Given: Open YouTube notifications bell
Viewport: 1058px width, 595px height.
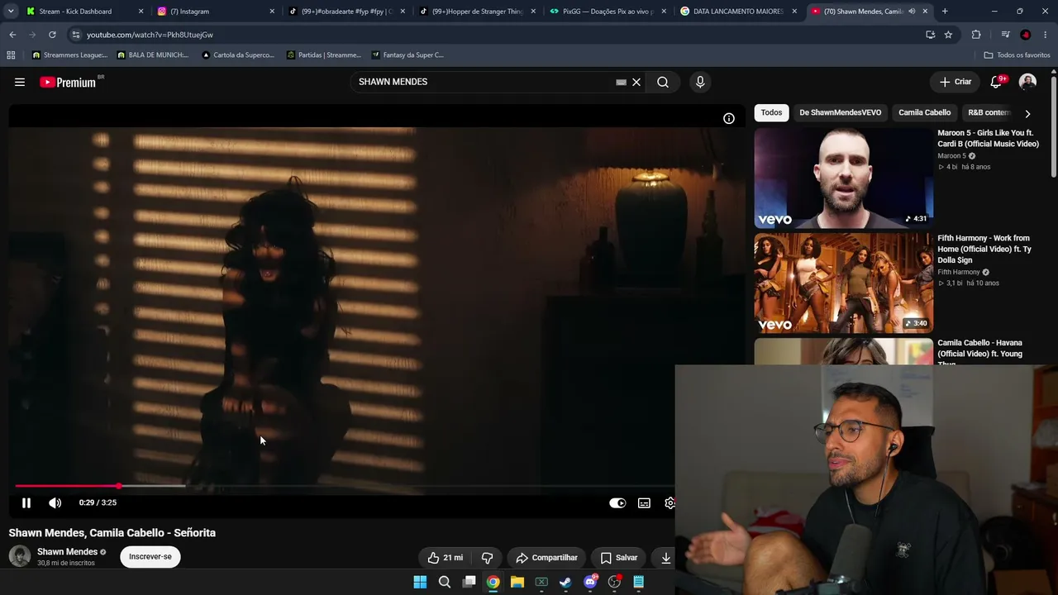Looking at the screenshot, I should point(997,82).
